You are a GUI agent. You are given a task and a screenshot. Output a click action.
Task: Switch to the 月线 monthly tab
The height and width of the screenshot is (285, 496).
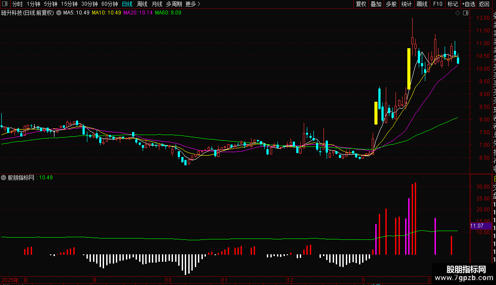coord(157,4)
